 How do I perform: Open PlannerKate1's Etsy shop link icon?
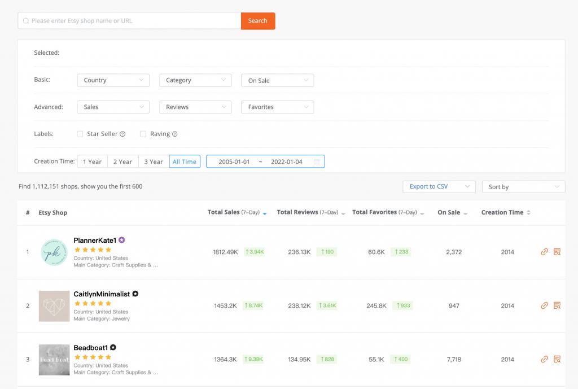pyautogui.click(x=544, y=252)
